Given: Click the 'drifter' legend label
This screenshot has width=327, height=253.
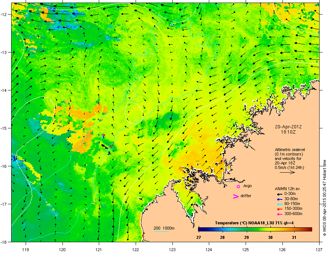Looking at the screenshot, I should (246, 196).
